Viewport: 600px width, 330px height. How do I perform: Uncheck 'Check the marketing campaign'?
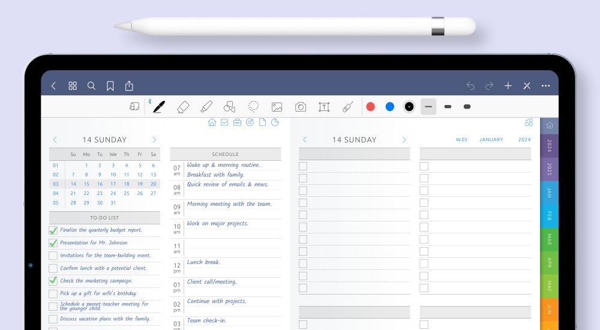(x=53, y=281)
